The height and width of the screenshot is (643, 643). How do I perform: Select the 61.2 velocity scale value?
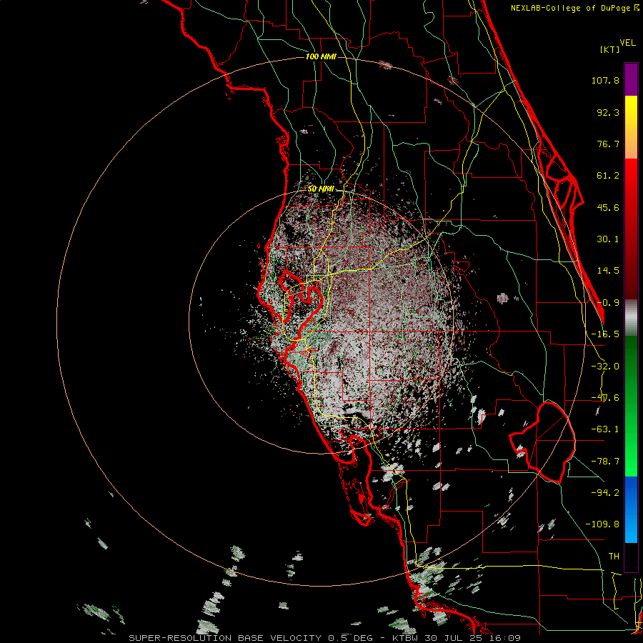[608, 176]
